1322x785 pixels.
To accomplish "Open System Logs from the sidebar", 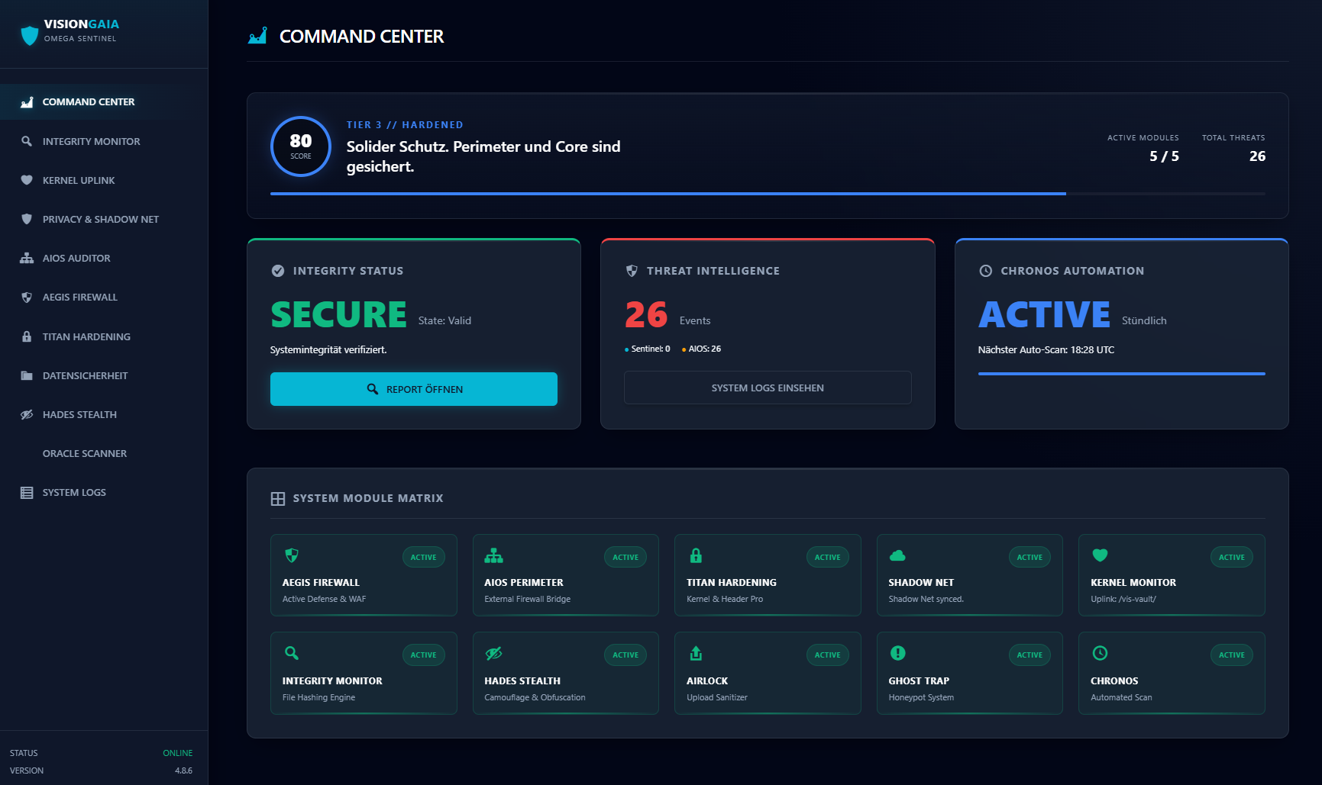I will pyautogui.click(x=74, y=492).
